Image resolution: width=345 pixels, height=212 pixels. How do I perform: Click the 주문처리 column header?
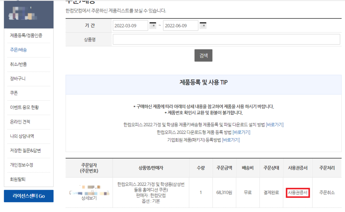coord(327,168)
